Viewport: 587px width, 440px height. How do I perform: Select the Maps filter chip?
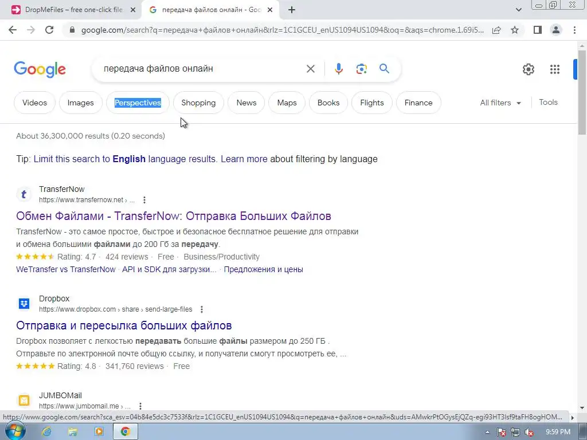click(x=287, y=103)
